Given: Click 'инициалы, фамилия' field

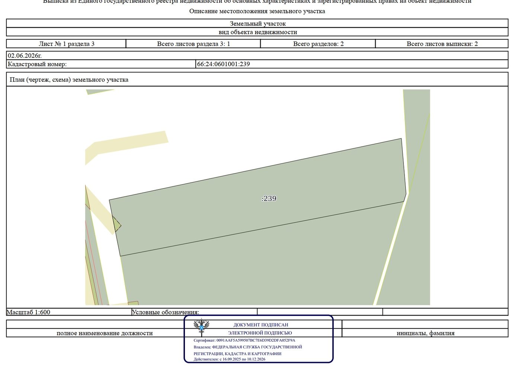Looking at the screenshot, I should pos(425,333).
